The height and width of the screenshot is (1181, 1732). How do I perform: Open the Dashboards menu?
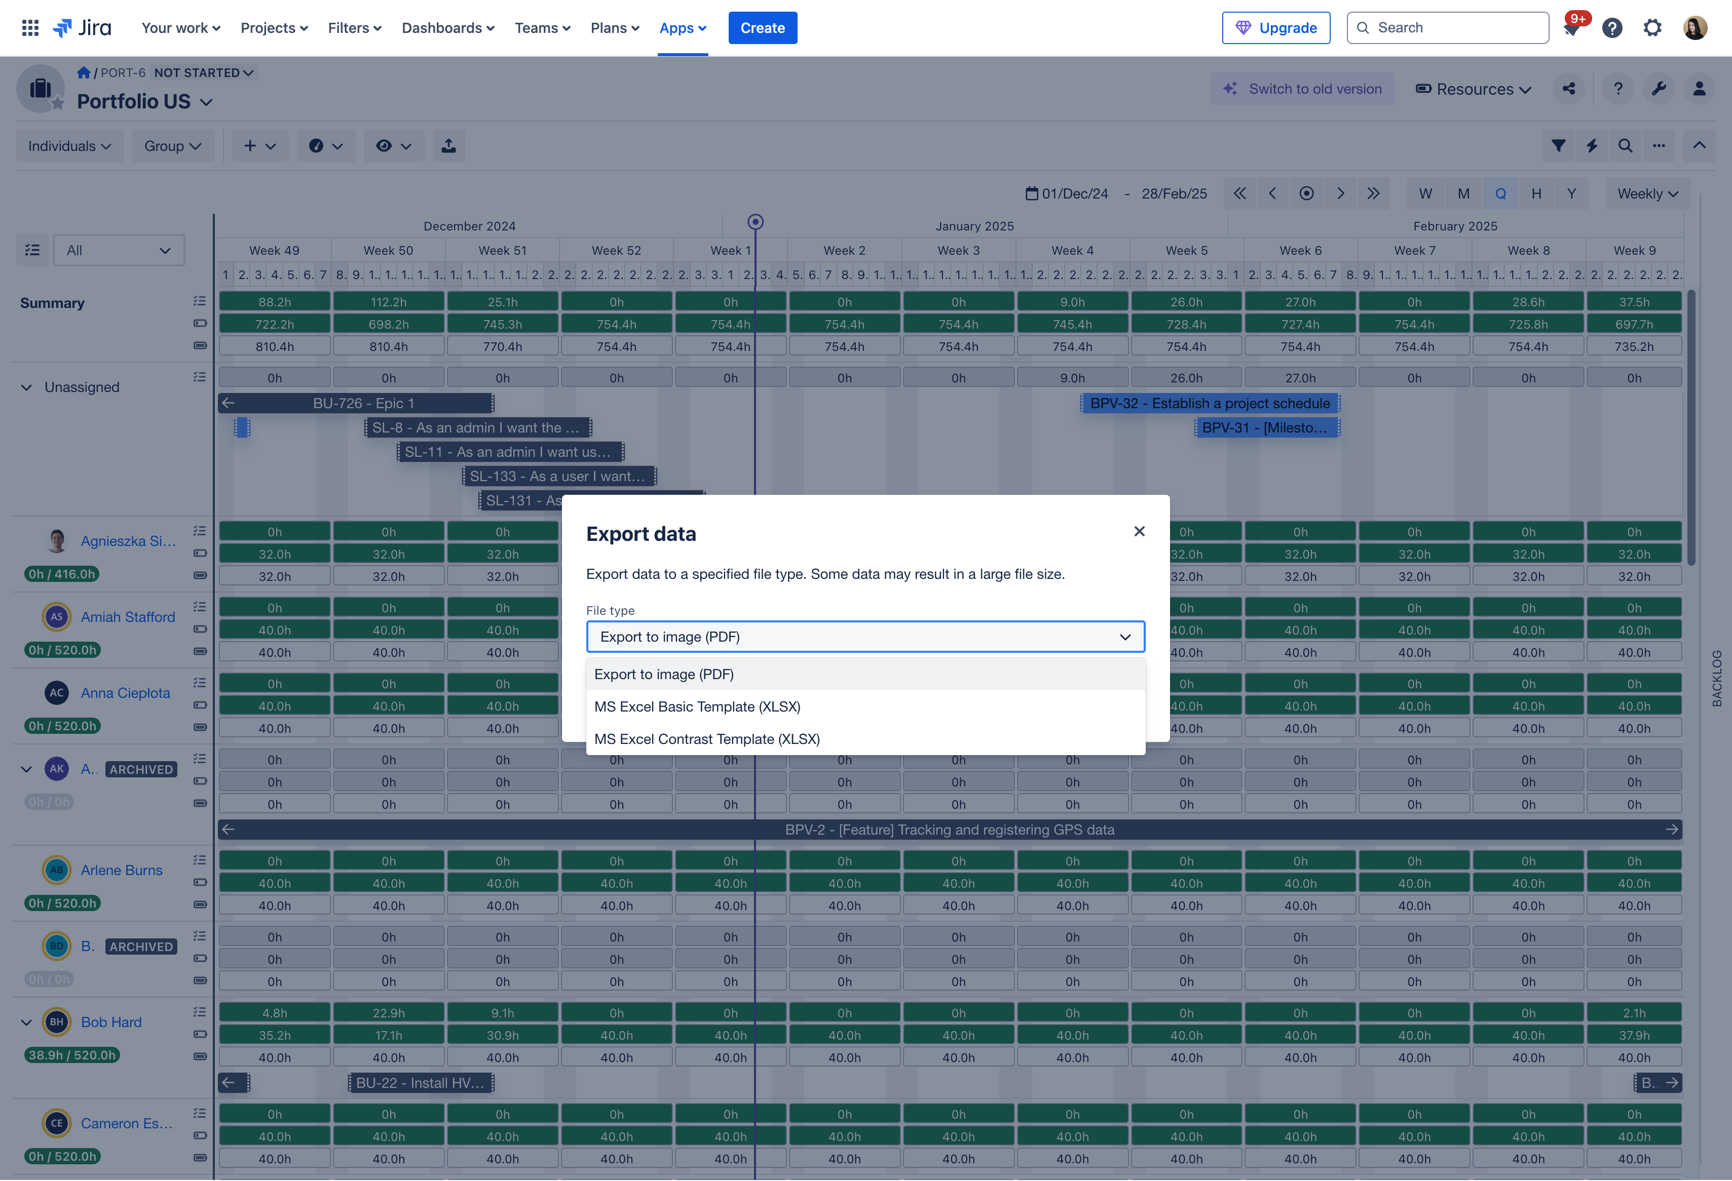(x=447, y=27)
